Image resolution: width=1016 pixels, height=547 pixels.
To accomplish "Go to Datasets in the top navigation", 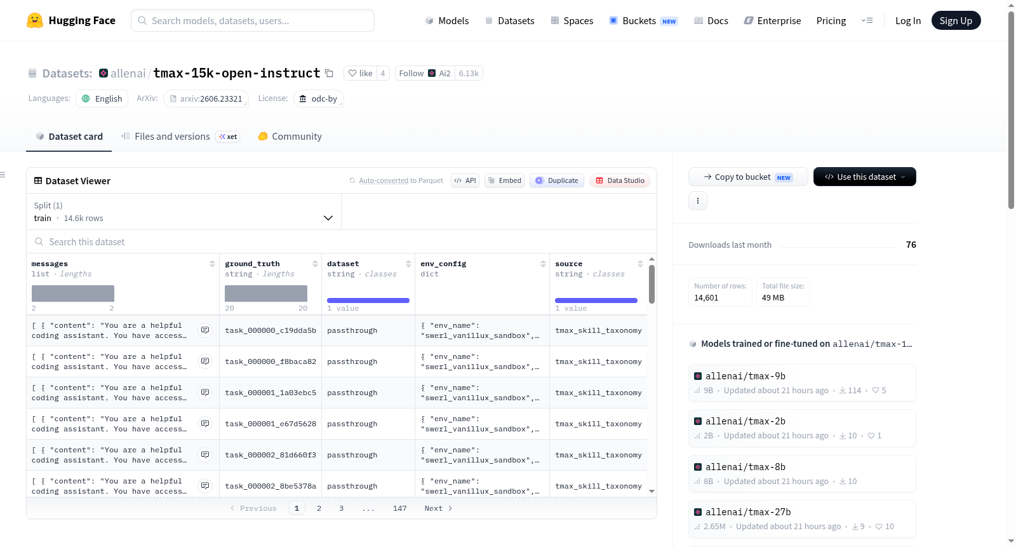I will [510, 20].
